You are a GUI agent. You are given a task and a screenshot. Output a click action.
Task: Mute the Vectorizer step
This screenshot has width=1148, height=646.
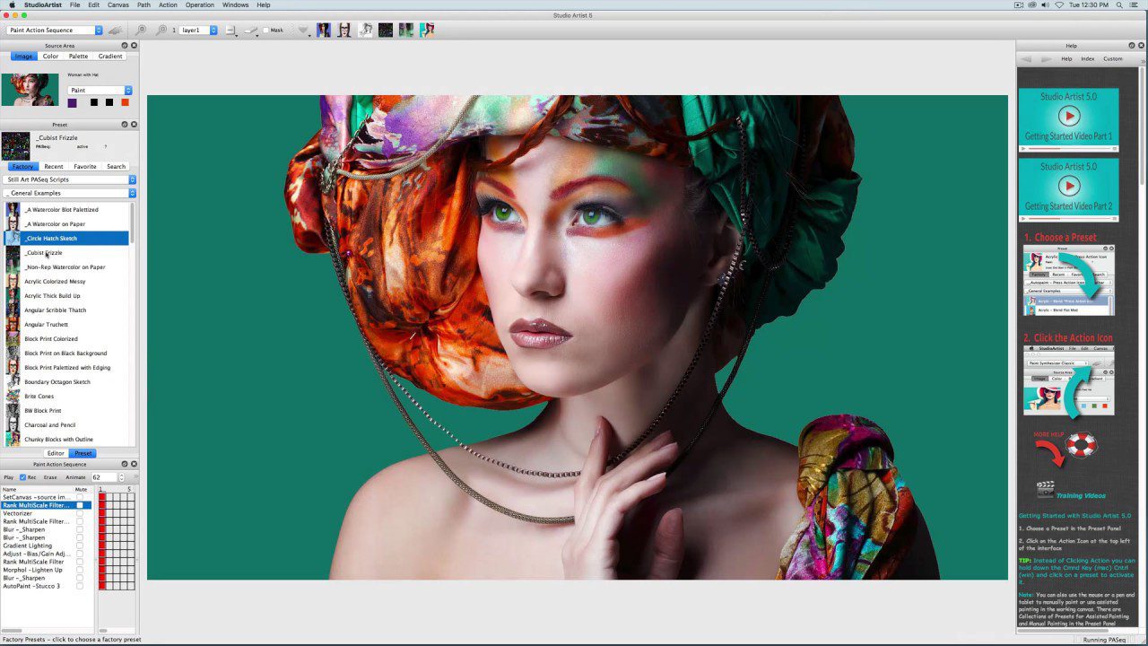click(x=80, y=513)
